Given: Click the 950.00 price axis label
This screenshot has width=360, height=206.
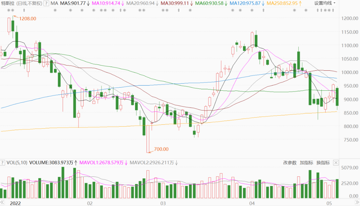Looking at the screenshot, I should 351,86.
